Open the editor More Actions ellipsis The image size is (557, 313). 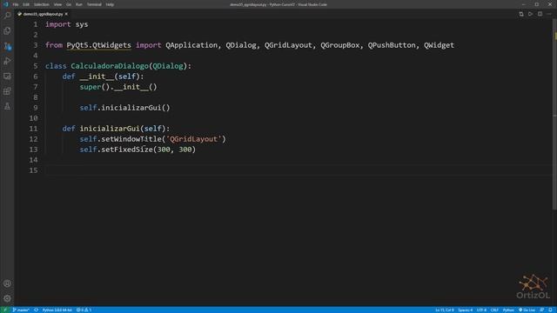(549, 14)
